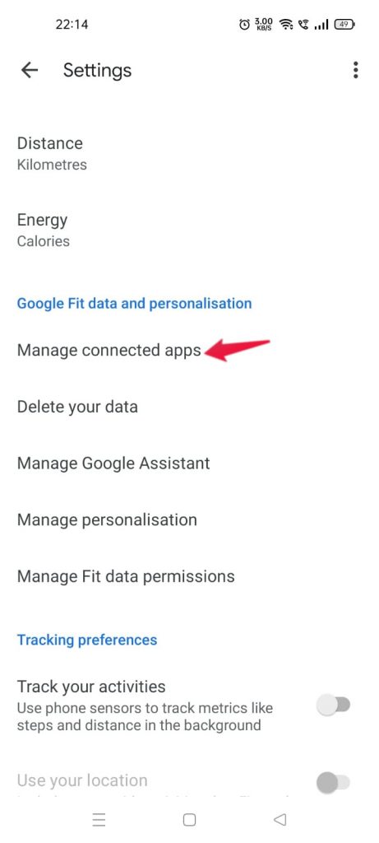
Task: Open Manage connected apps
Action: (189, 350)
